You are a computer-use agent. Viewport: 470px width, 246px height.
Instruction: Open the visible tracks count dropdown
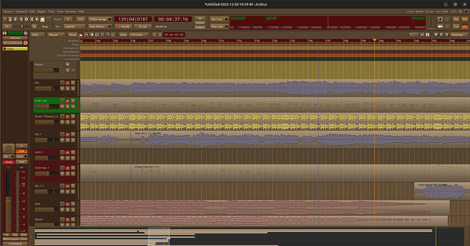[414, 35]
